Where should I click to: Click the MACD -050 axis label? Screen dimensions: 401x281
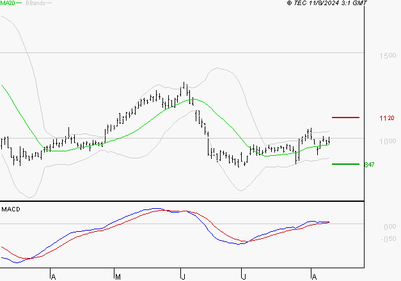point(388,239)
